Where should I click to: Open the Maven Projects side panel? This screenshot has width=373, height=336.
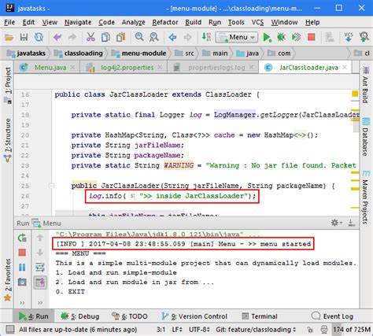pos(365,197)
